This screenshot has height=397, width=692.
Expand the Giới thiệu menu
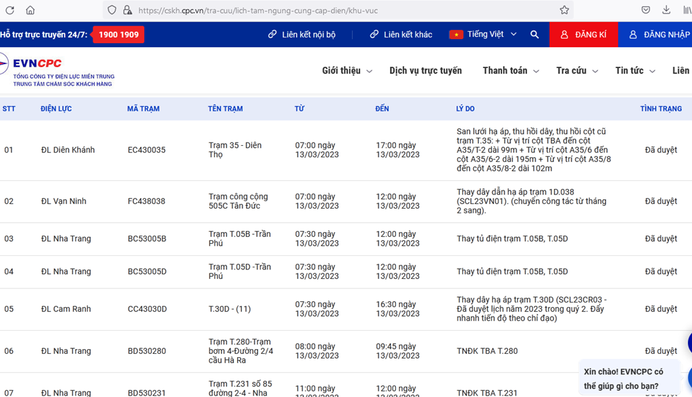point(347,71)
